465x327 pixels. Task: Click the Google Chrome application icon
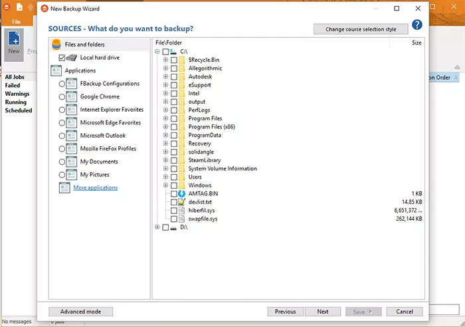click(x=72, y=97)
